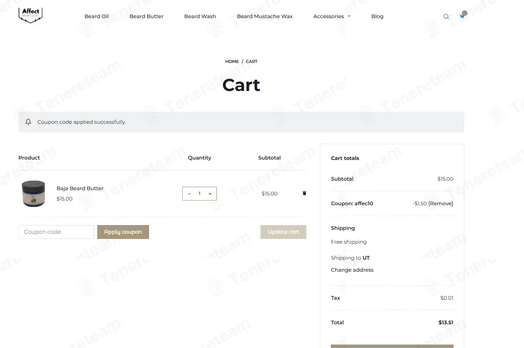Screen dimensions: 524x348
Task: Go to Beard Wash page
Action: click(x=200, y=16)
